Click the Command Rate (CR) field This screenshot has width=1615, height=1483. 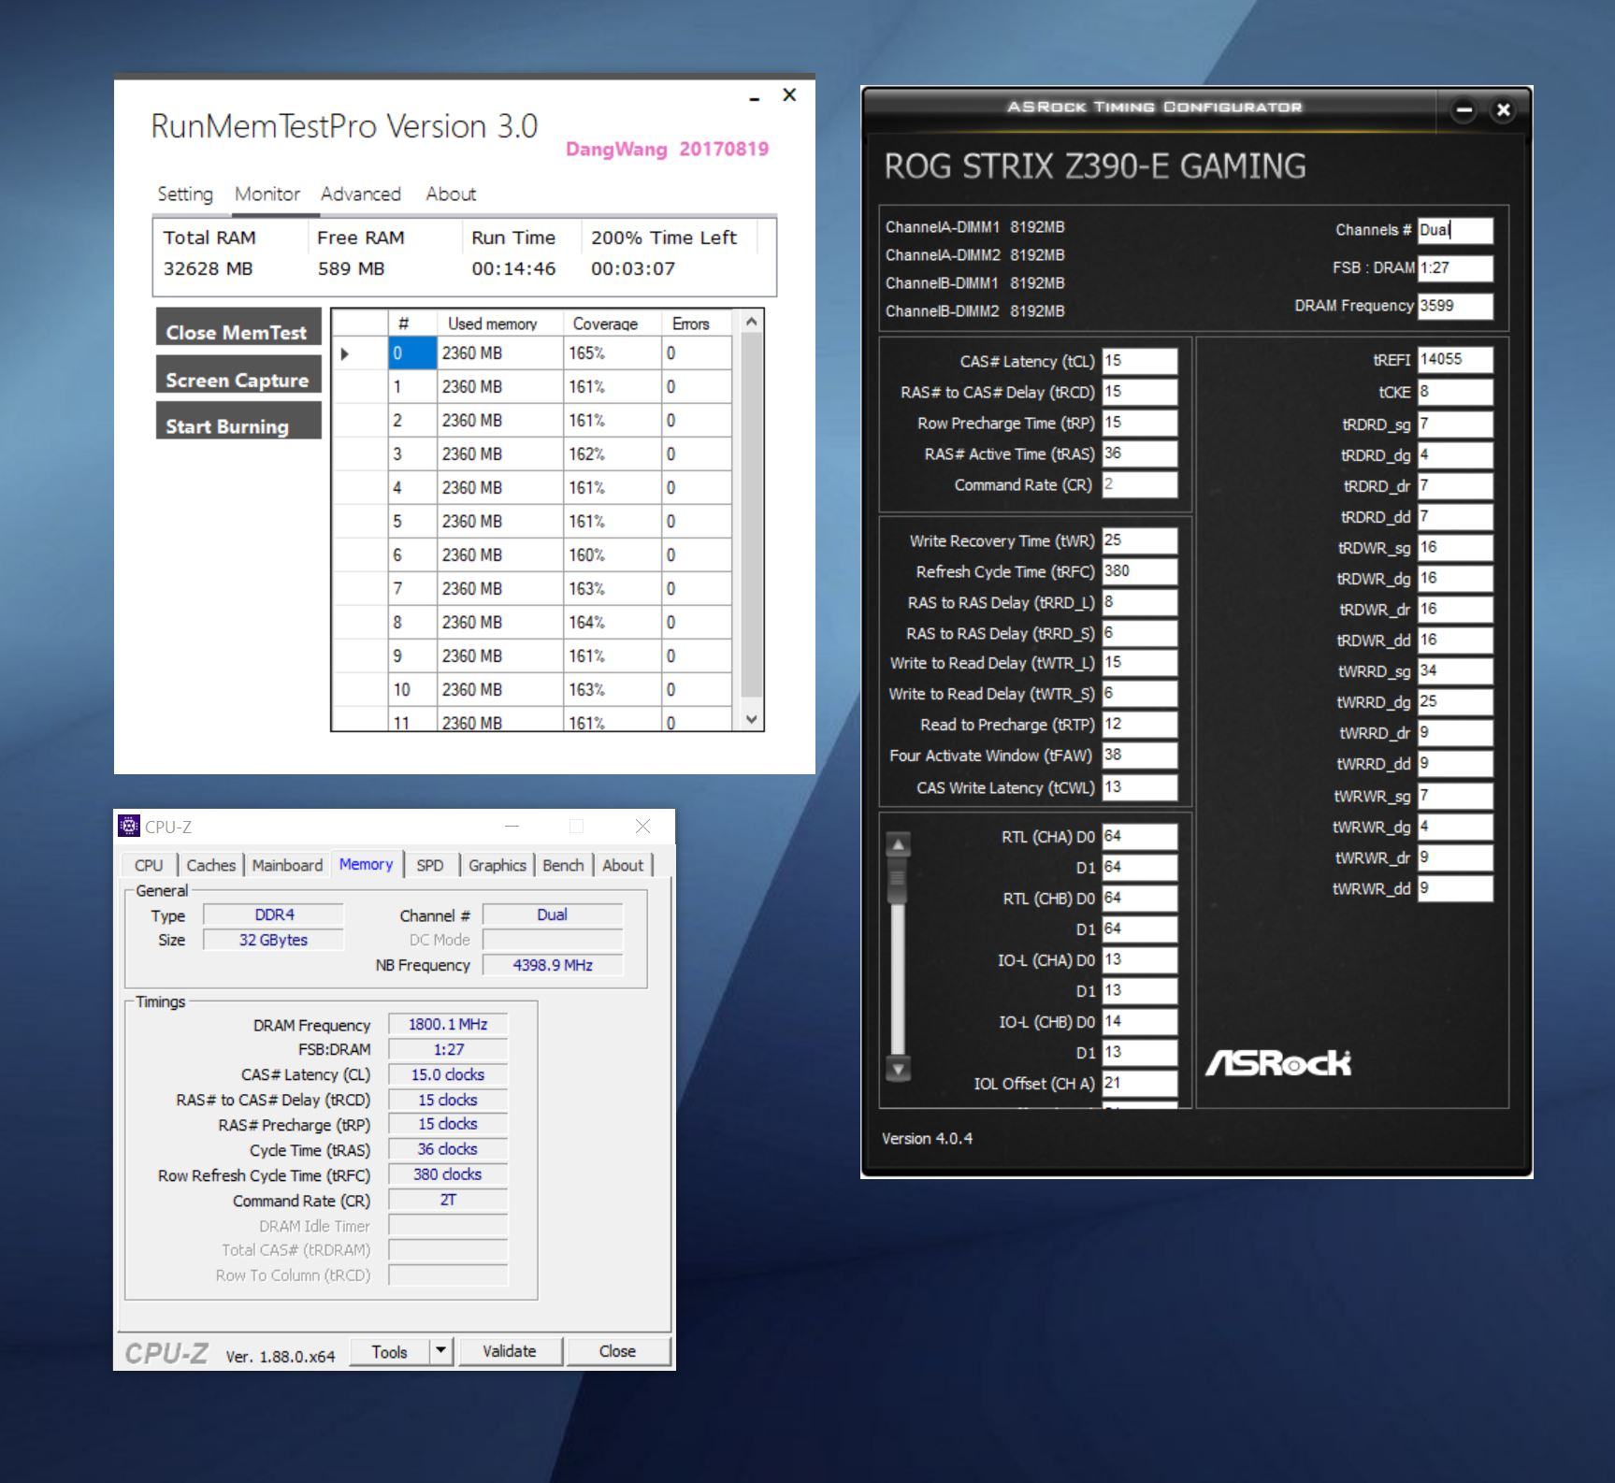pos(1139,484)
